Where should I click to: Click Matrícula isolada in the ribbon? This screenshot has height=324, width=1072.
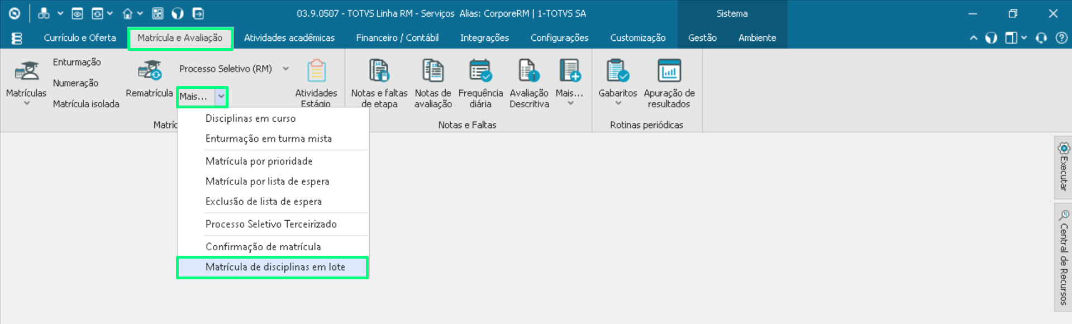[x=86, y=104]
